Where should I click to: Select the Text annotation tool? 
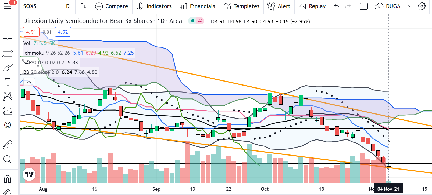[8, 82]
